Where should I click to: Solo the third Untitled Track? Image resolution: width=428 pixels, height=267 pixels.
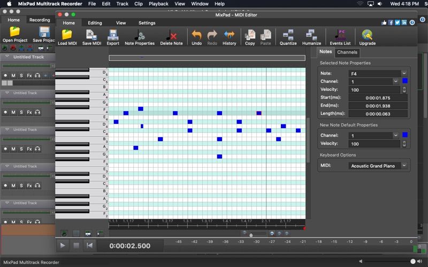tap(21, 149)
